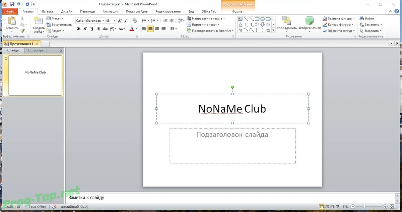
Task: Switch to Slide Sorter view icon
Action: [x=328, y=207]
